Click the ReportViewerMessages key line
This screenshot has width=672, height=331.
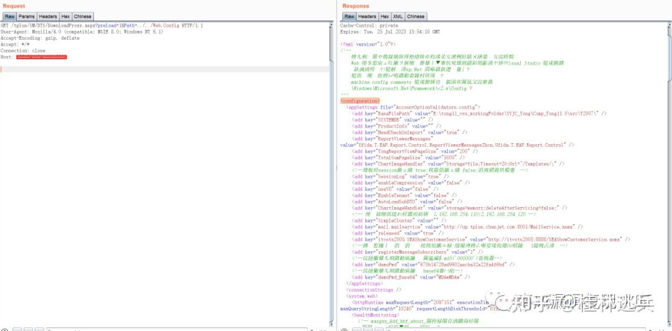(x=392, y=139)
